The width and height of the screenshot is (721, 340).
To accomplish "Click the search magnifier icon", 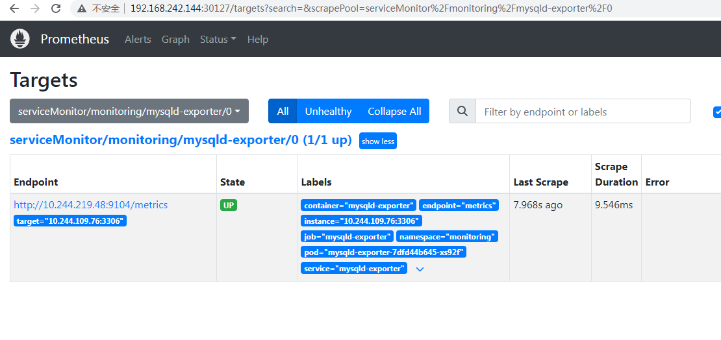I will [x=462, y=111].
